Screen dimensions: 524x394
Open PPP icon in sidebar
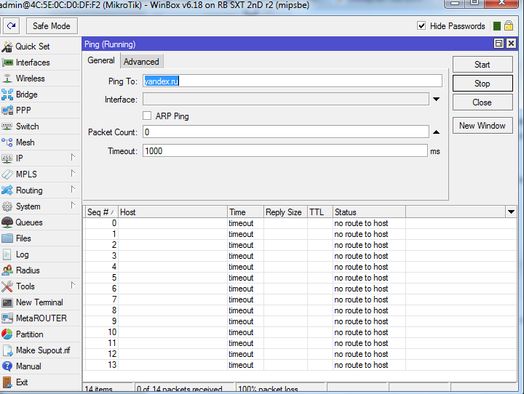7,110
